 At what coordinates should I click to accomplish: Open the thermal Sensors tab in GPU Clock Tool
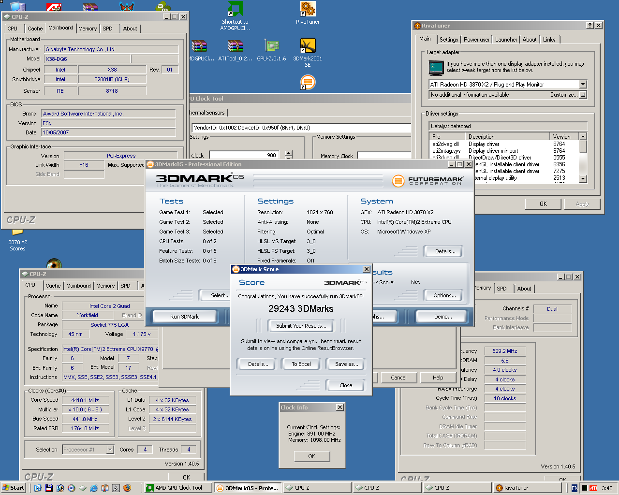coord(207,113)
